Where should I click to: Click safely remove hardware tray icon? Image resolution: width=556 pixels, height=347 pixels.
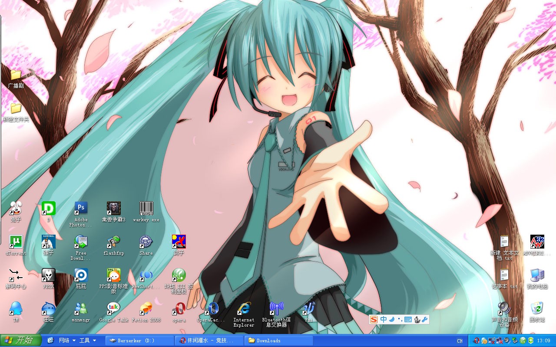515,341
